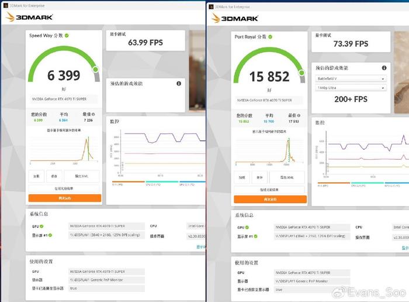Click the Port Royal monitoring line graph
The image size is (409, 302).
363,154
